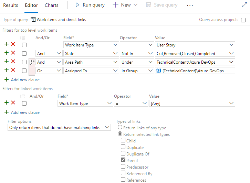Check the Duplicate link type
250x183 pixels.
tap(123, 147)
